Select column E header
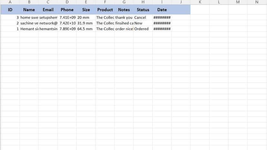The height and width of the screenshot is (150, 267). (86, 2)
